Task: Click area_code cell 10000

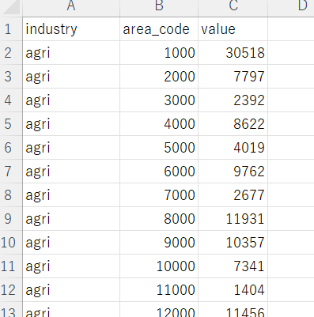Action: (159, 266)
